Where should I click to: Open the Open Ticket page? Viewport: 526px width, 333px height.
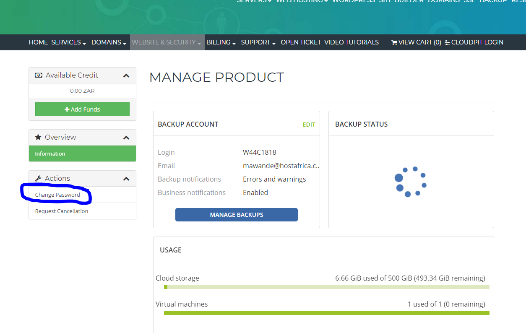click(x=301, y=42)
